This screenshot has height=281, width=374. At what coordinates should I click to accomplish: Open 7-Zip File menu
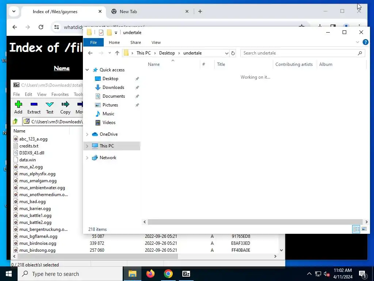pos(16,94)
